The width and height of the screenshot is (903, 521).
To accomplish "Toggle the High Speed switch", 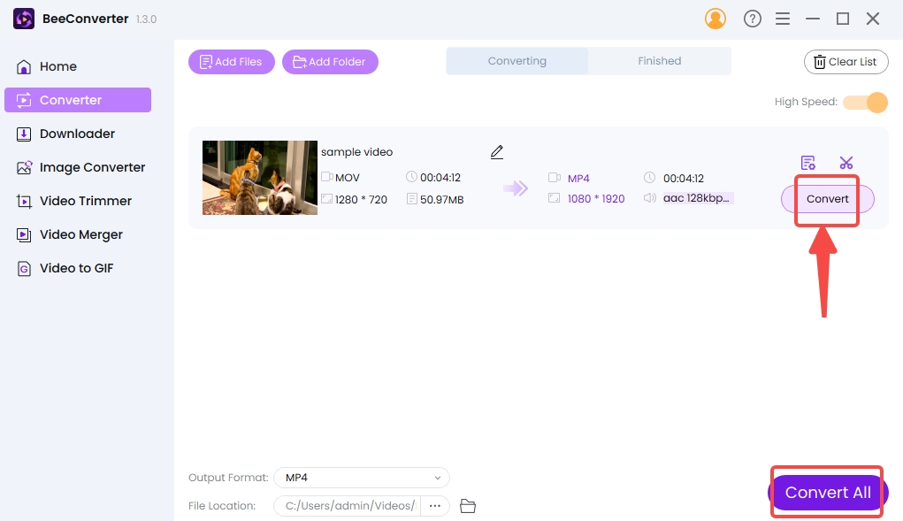I will [864, 103].
